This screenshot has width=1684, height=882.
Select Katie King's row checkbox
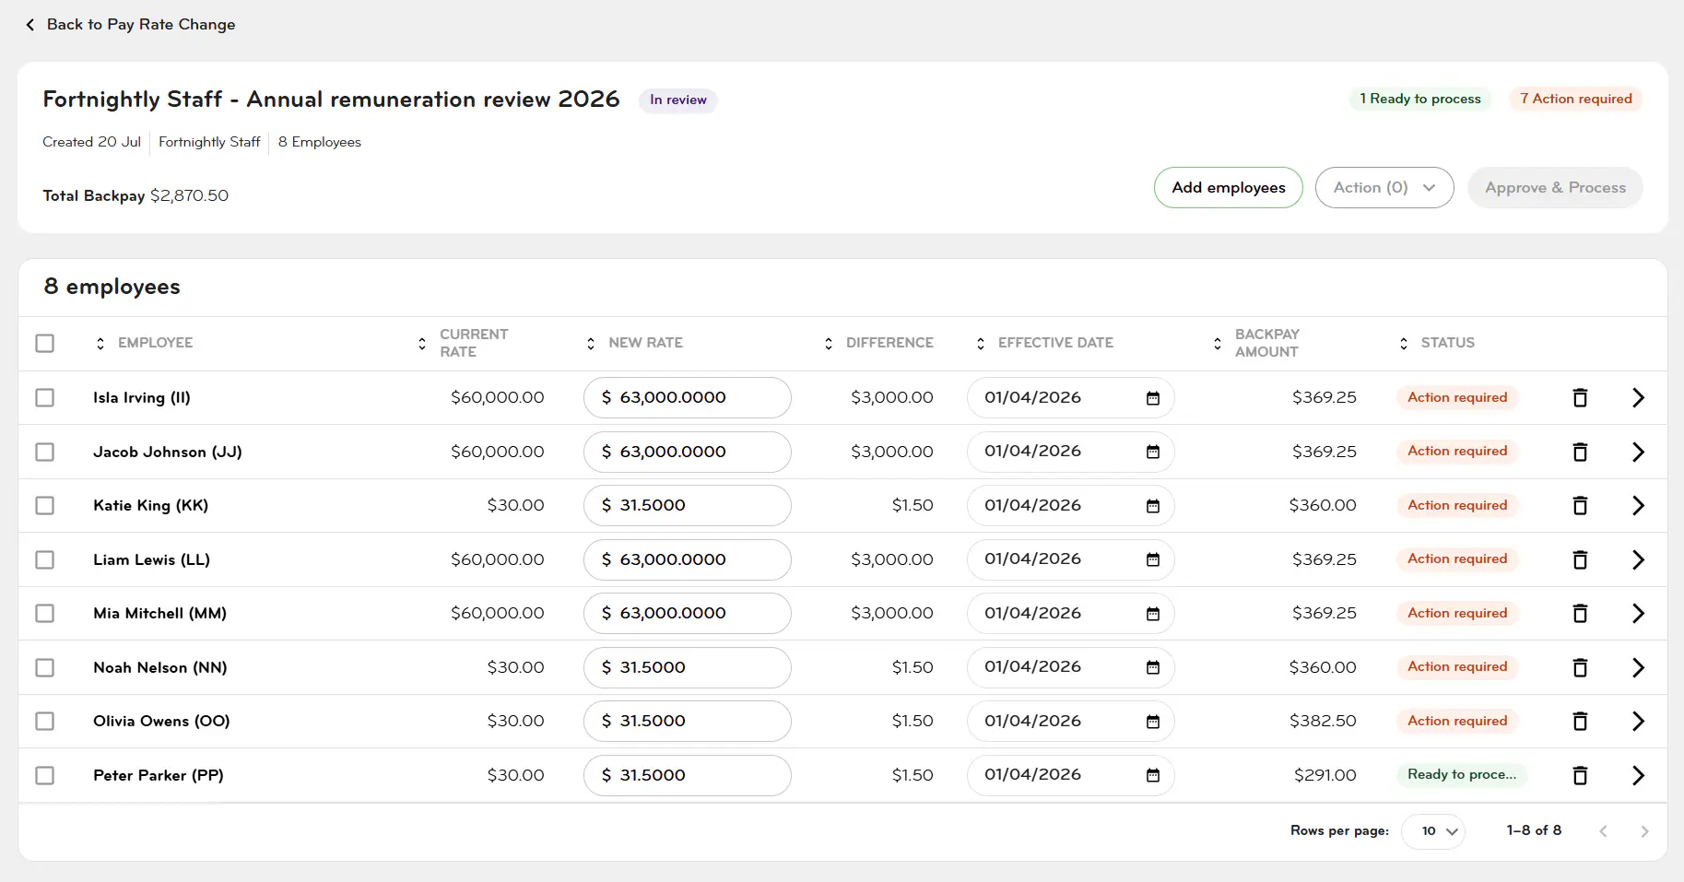coord(44,505)
